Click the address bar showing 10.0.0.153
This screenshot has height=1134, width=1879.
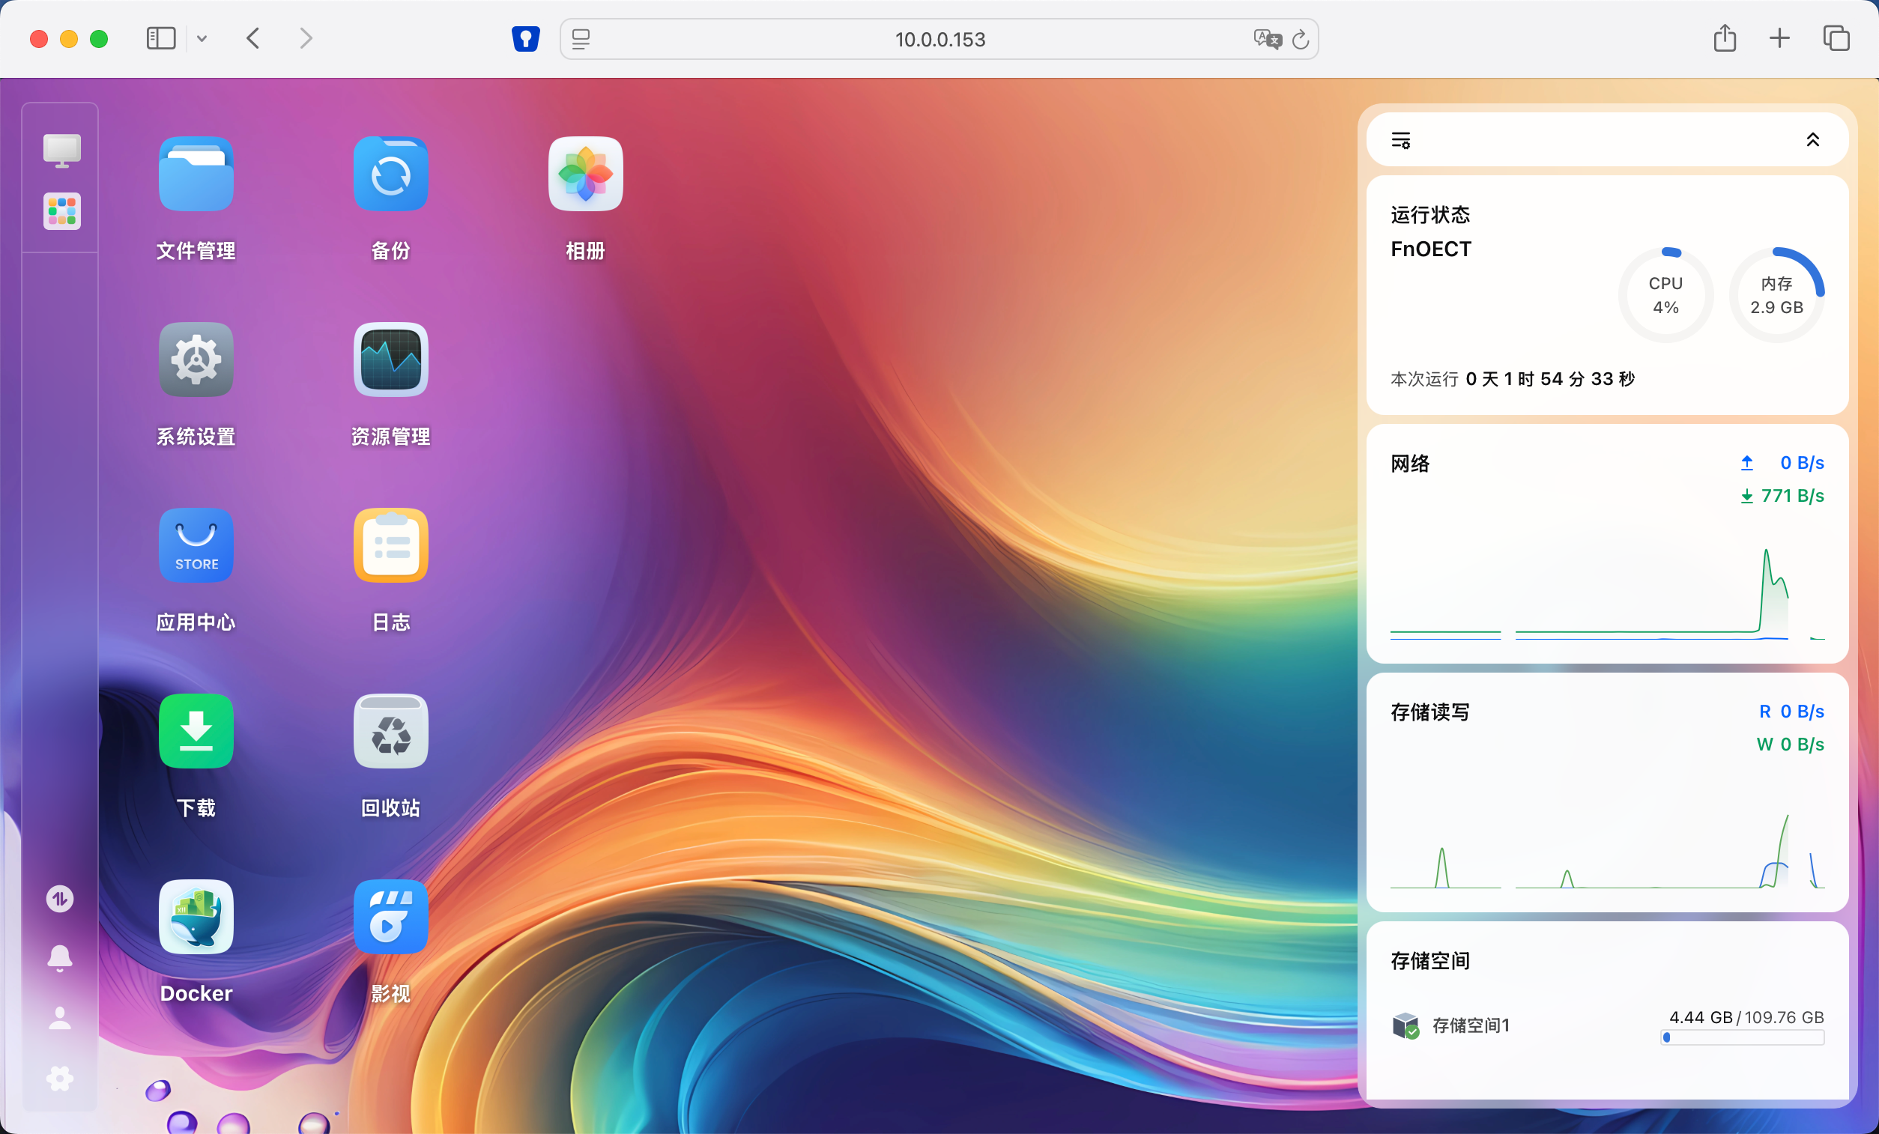(939, 39)
